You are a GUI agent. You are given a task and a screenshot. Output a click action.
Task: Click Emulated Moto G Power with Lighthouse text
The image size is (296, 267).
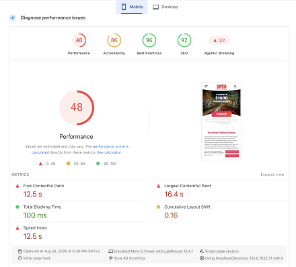(153, 252)
